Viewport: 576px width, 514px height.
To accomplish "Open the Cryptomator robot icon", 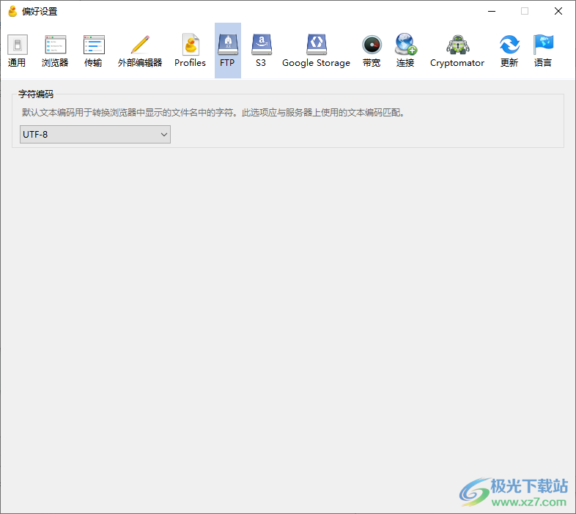I will 458,45.
